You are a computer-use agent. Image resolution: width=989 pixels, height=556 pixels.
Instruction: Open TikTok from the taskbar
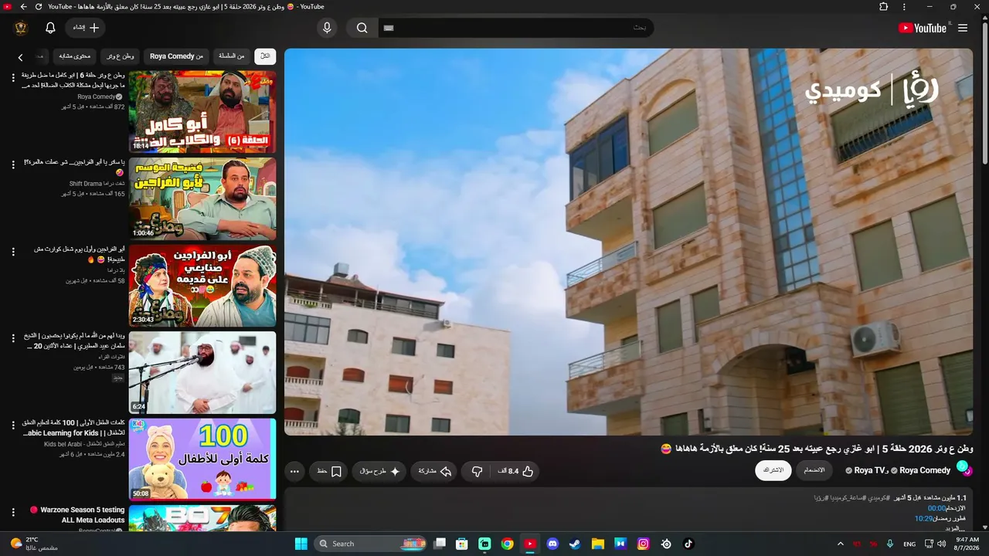[688, 544]
